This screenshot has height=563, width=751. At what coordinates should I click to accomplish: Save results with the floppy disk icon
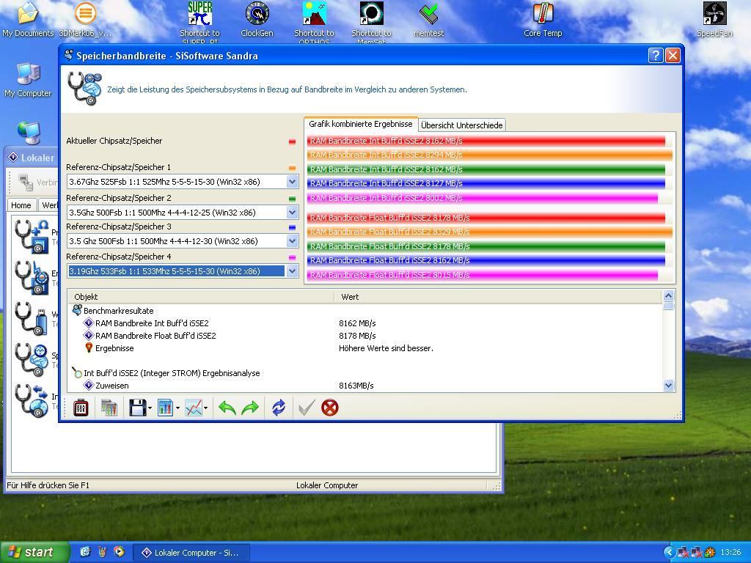point(137,408)
